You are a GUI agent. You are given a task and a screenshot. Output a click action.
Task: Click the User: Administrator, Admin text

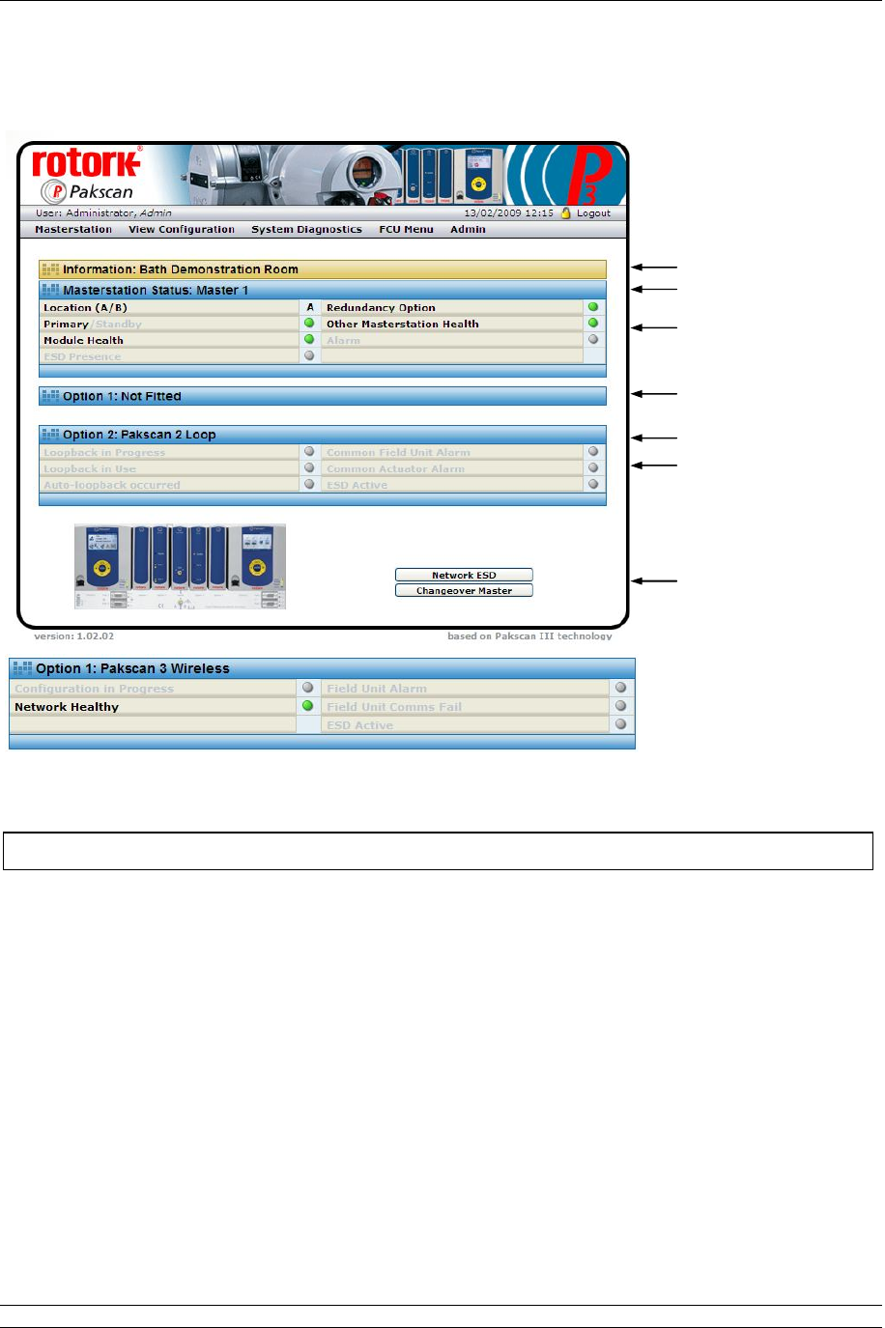tap(103, 213)
